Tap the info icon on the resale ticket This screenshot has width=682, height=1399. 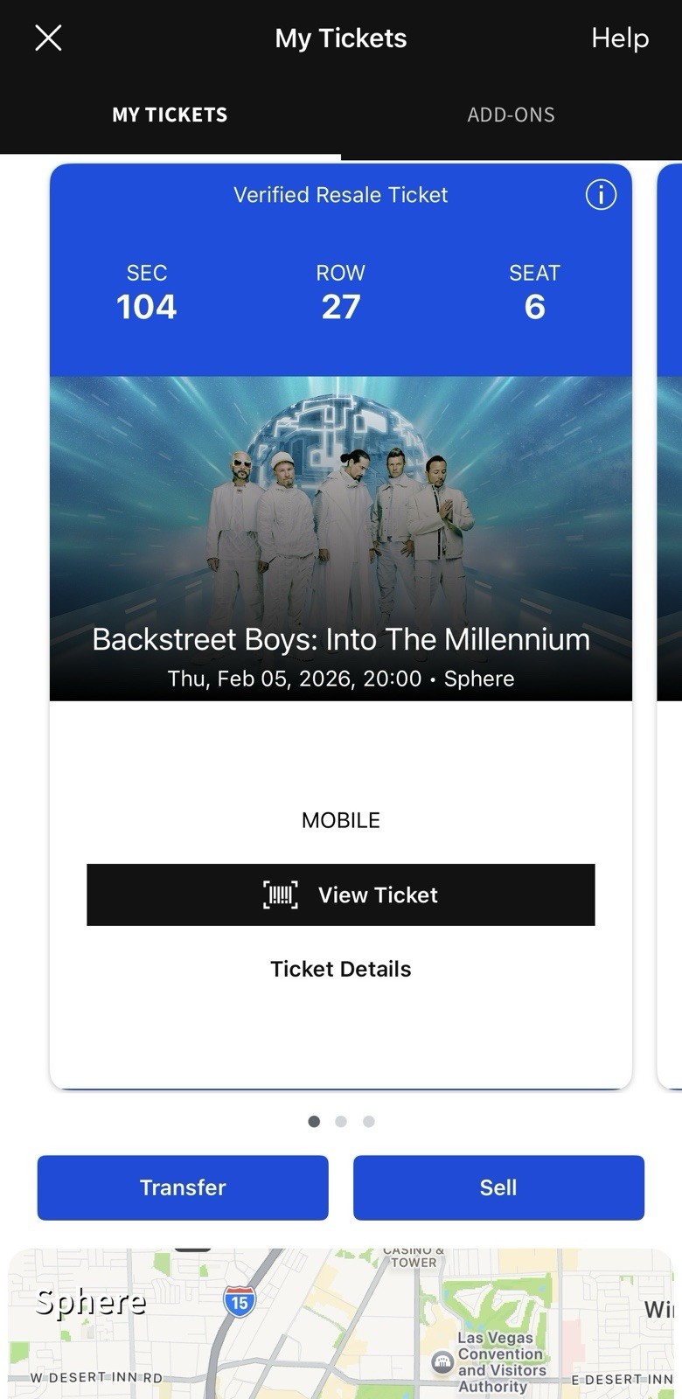tap(601, 196)
